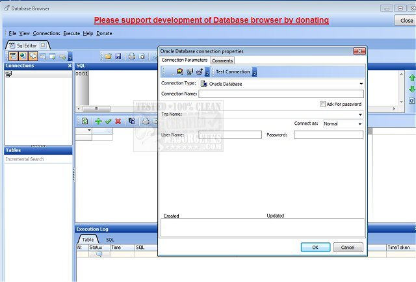Switch to SQL tab in Execution Log

pos(110,240)
